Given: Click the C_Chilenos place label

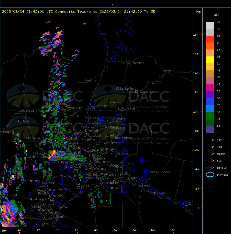Looking at the screenshot, I should [x=26, y=121].
